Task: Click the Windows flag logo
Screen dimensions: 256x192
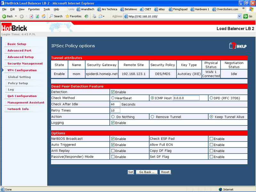Action: click(x=251, y=9)
